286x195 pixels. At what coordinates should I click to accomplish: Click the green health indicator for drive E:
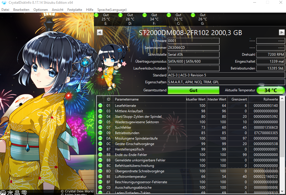click(96, 15)
